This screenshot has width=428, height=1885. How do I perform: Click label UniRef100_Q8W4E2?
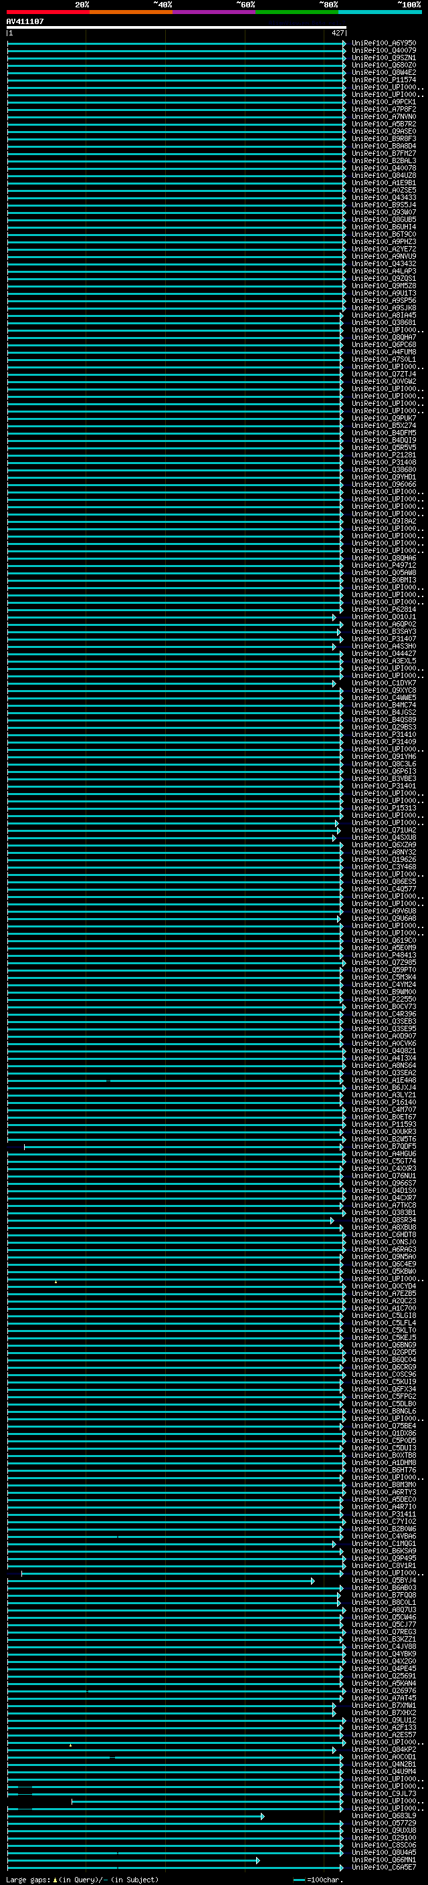point(383,72)
